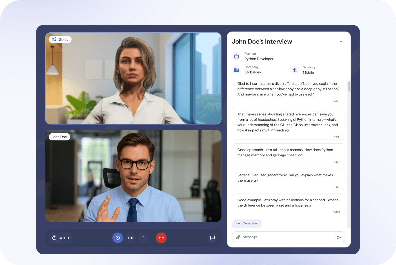Toggle the camera video button

[x=130, y=238]
